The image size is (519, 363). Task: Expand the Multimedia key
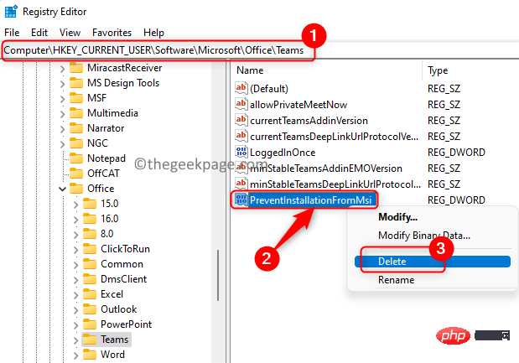click(x=62, y=114)
